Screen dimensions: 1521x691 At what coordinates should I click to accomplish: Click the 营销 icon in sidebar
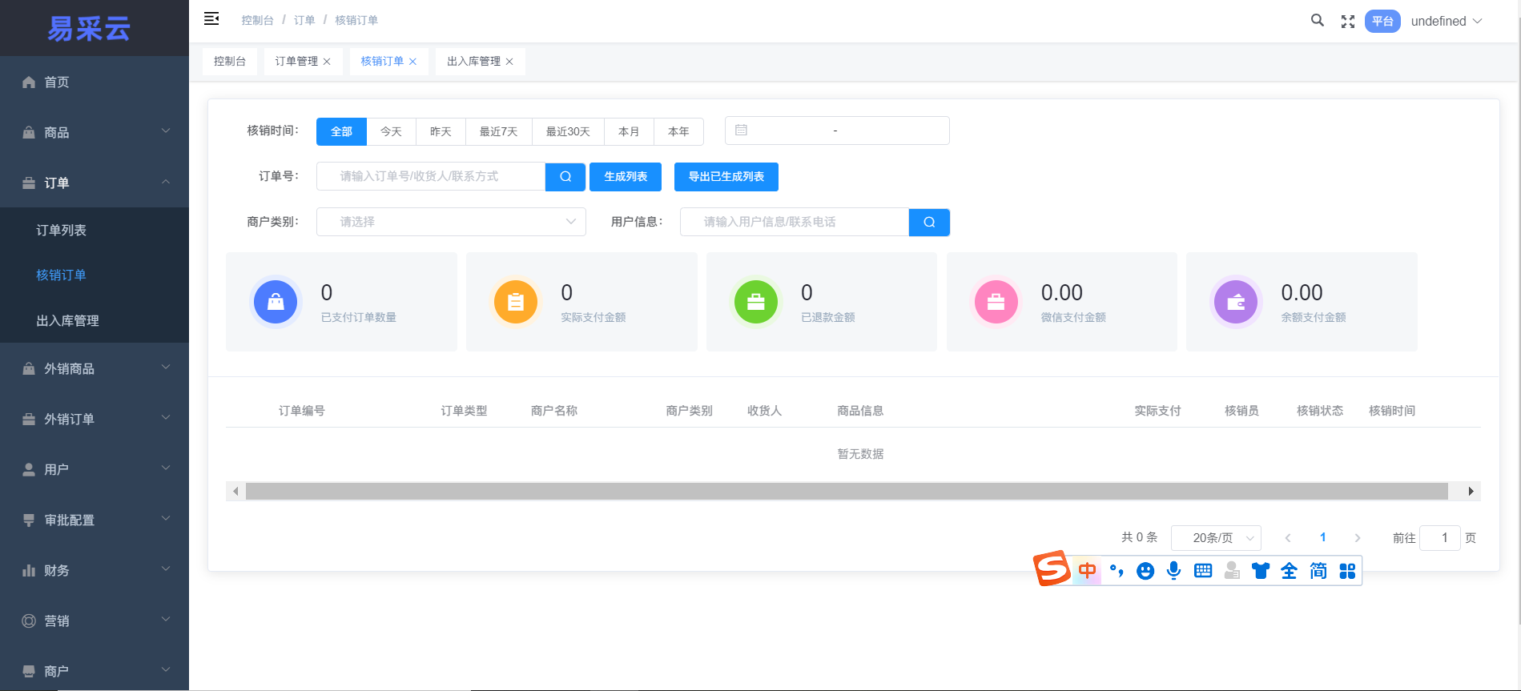click(29, 621)
